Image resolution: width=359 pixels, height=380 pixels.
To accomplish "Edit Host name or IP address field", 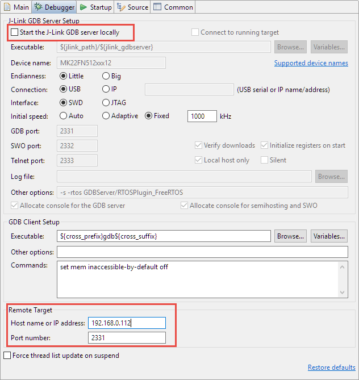I will [127, 323].
